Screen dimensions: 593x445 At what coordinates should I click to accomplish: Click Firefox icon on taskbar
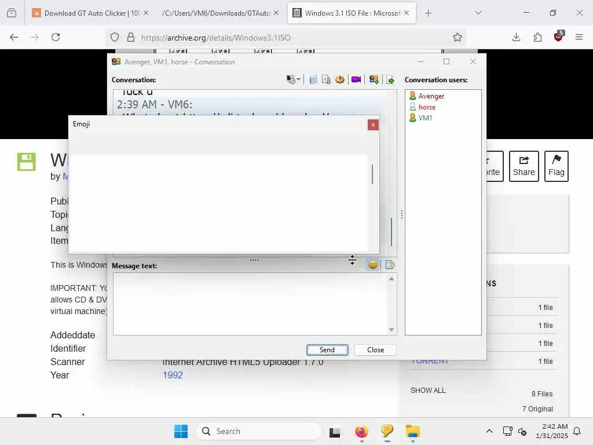click(361, 431)
